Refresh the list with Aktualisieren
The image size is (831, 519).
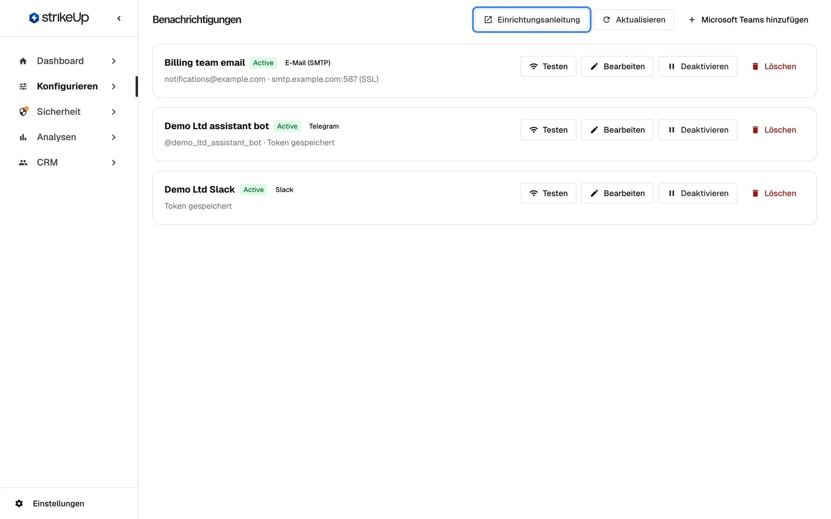(x=633, y=19)
